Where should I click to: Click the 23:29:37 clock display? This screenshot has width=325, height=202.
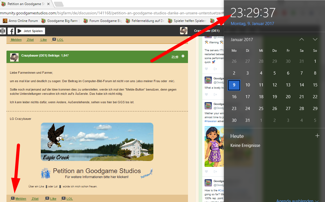253,13
